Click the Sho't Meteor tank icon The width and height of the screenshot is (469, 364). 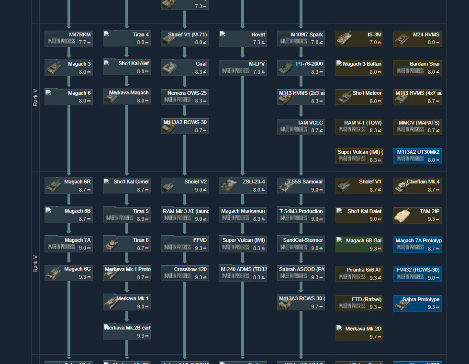[344, 98]
